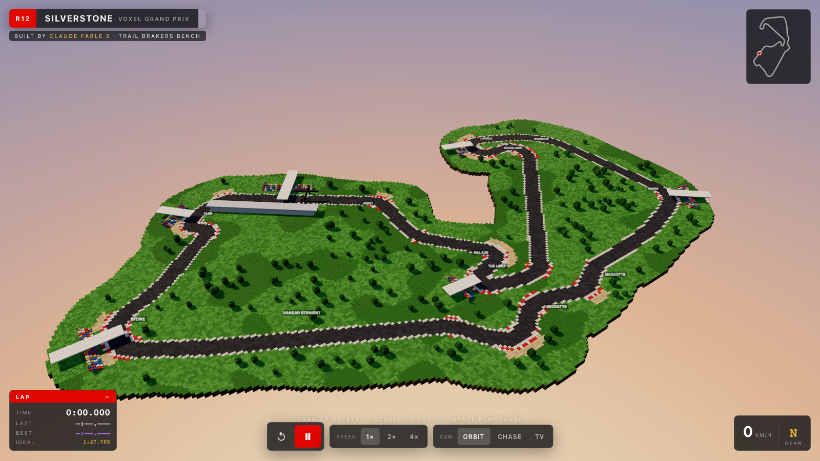Click the TRAIL BRAKERS BENCH text
This screenshot has height=461, width=820.
coord(159,36)
